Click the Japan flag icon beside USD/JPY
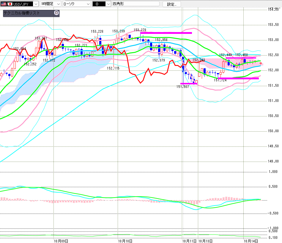Viewport: 282px width, 243px height. [x=10, y=4]
